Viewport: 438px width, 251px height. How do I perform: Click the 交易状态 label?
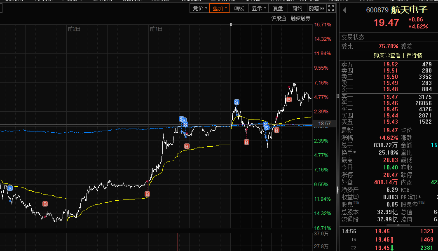pyautogui.click(x=353, y=37)
